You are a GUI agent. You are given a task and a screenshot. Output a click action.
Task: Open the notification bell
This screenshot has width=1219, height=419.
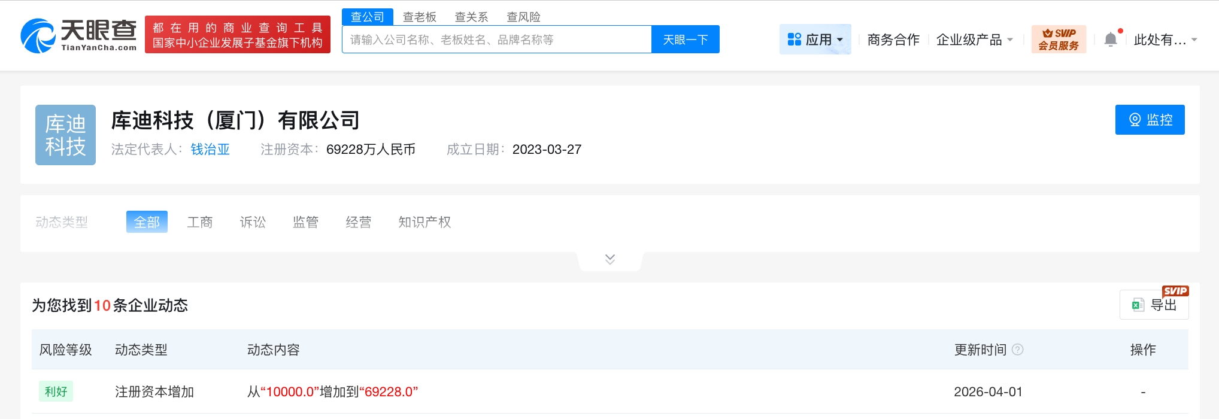1111,40
